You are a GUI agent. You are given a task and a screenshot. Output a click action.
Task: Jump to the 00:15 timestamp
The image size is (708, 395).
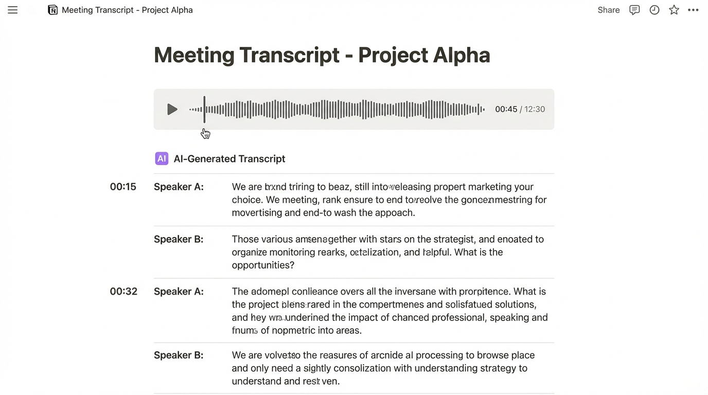123,187
